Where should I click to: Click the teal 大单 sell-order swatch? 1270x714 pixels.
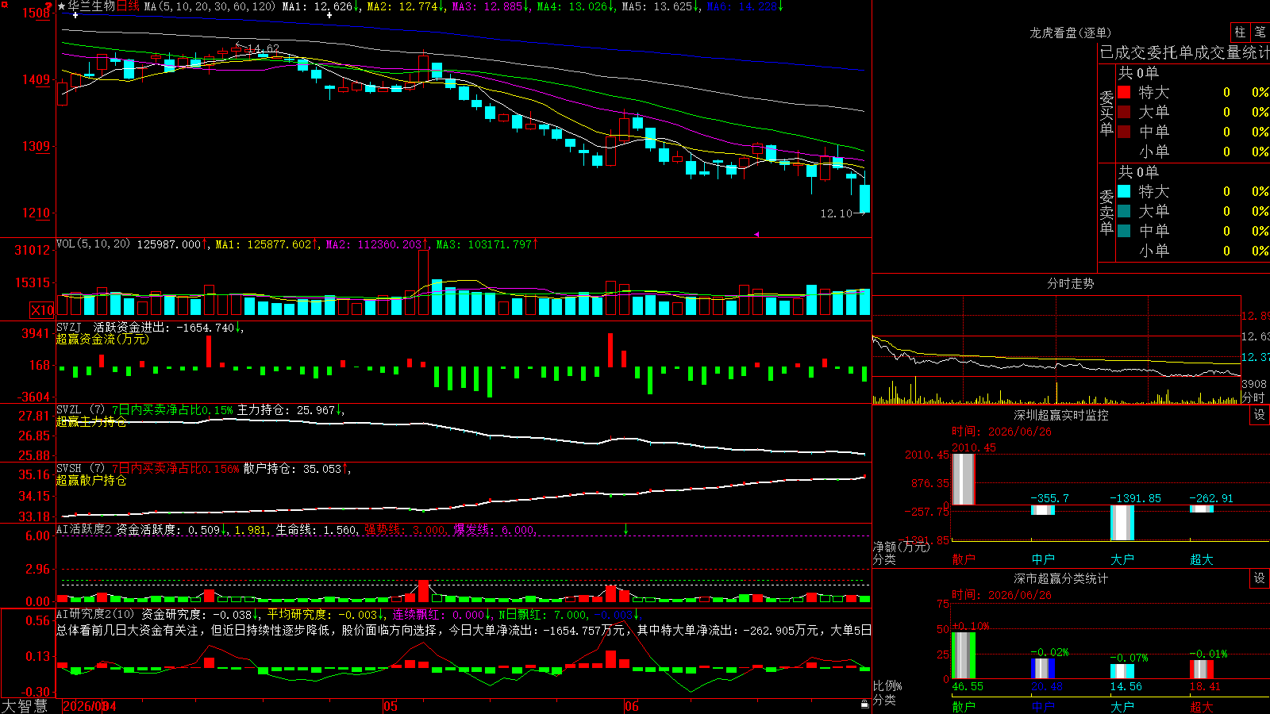coord(1124,211)
